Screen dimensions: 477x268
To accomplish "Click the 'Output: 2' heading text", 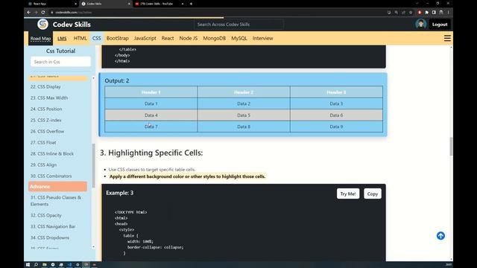I will point(117,80).
